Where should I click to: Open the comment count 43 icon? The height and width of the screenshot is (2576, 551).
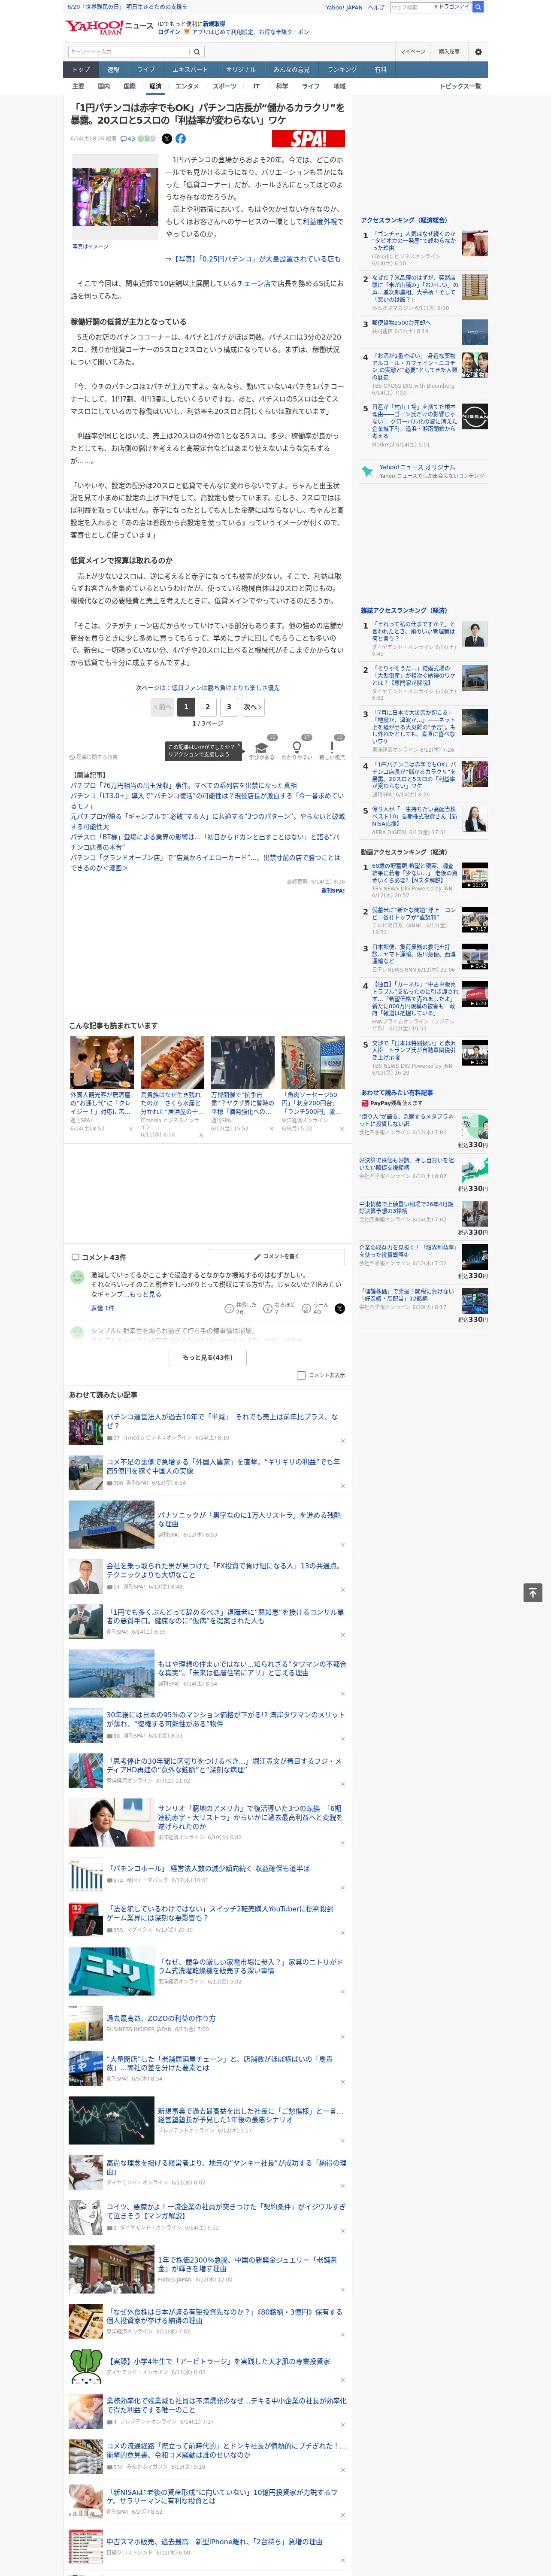(128, 139)
